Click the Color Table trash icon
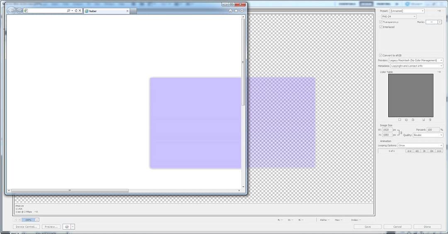 (x=430, y=120)
